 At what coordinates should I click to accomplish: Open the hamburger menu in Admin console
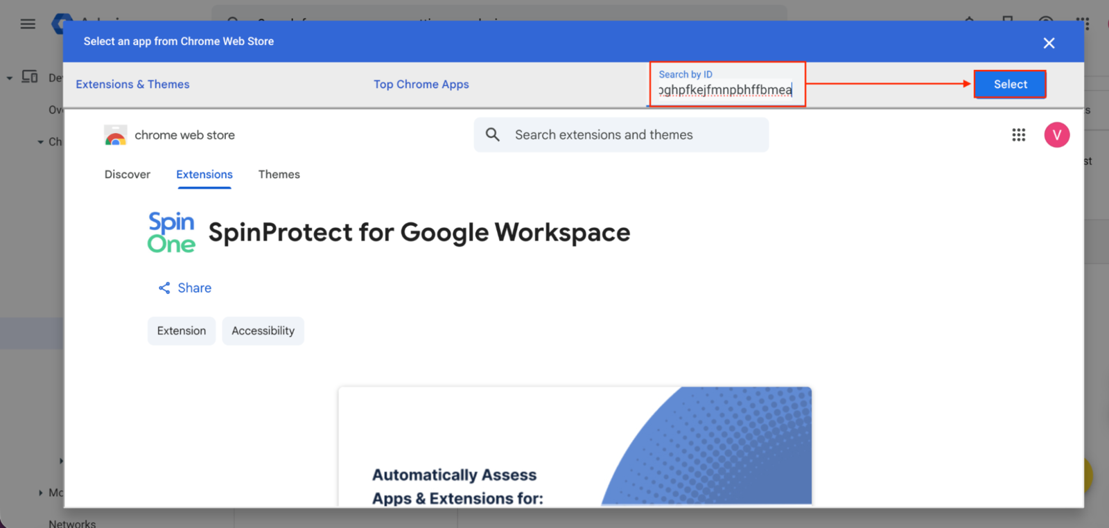[28, 24]
